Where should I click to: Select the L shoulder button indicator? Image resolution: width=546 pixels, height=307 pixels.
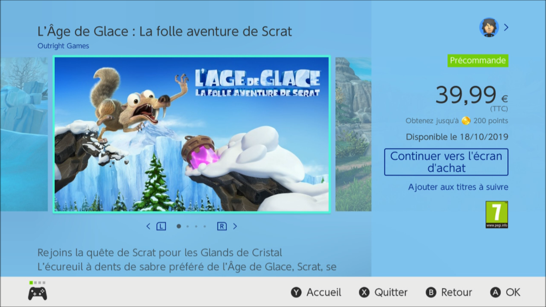click(x=161, y=227)
